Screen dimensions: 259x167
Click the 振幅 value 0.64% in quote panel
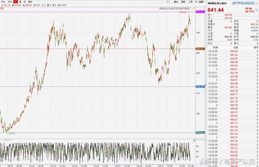(255, 30)
